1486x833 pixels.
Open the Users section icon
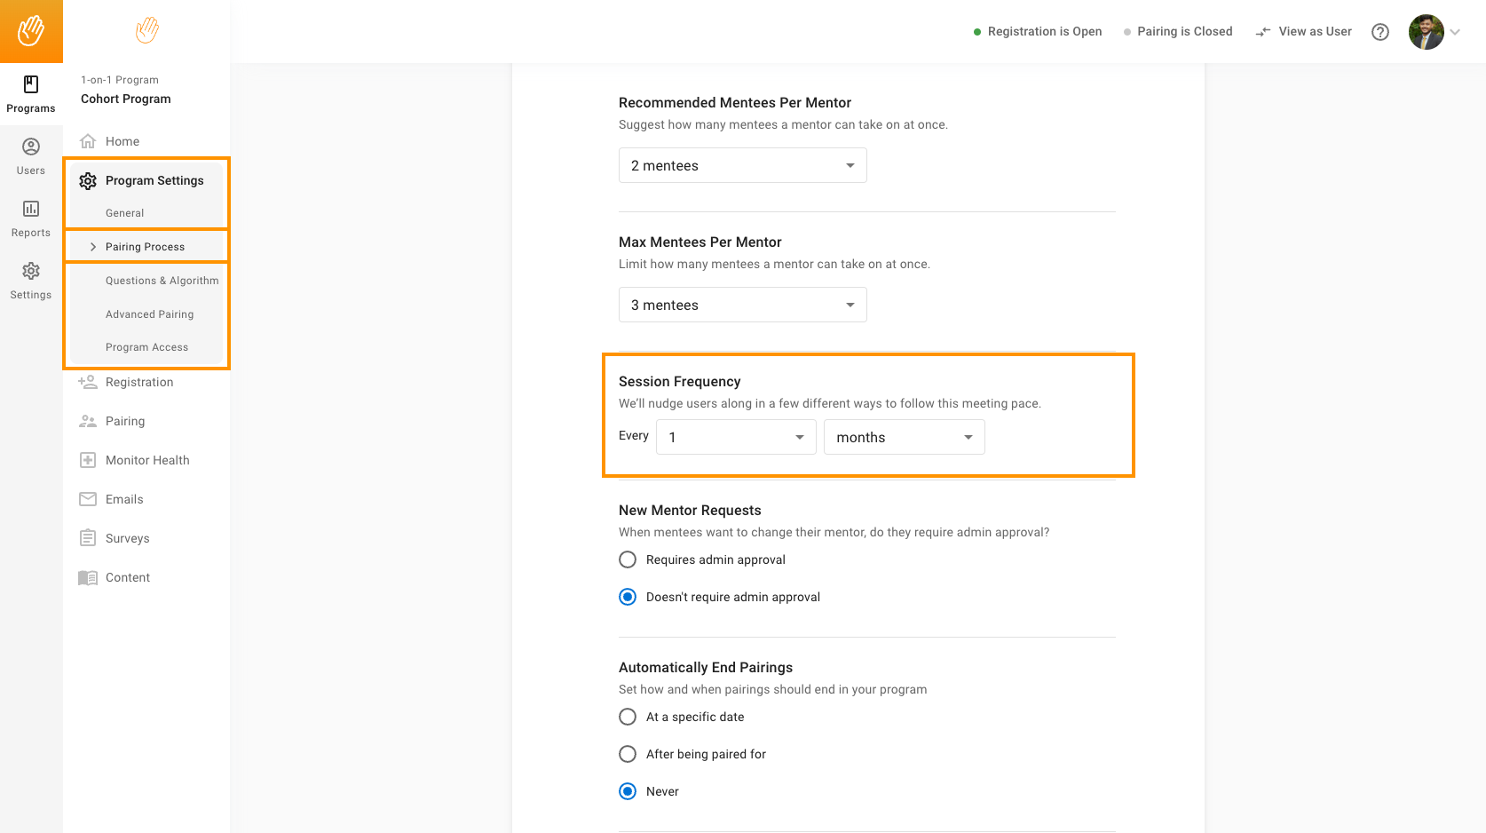click(x=31, y=147)
